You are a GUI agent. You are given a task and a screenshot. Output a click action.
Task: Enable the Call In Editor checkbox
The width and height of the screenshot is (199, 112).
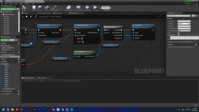click(178, 35)
